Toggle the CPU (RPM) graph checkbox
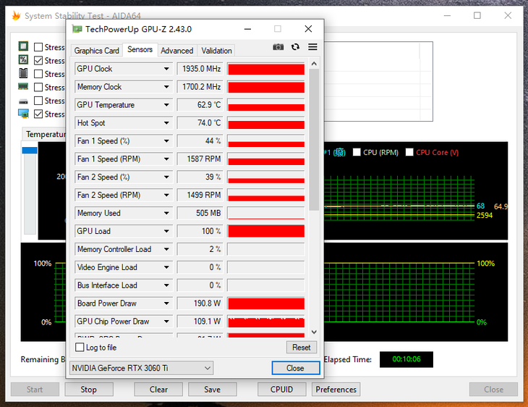Image resolution: width=528 pixels, height=407 pixels. tap(357, 152)
